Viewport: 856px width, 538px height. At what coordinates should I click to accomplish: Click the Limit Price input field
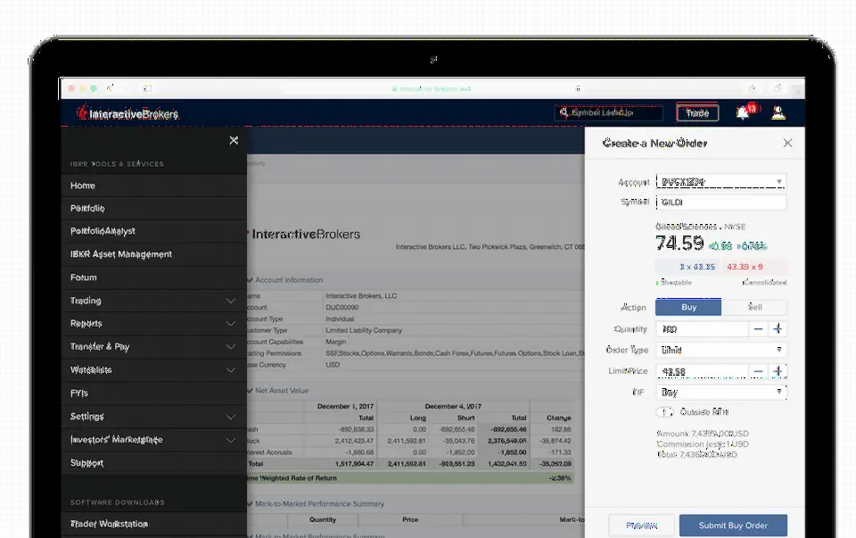(x=702, y=371)
